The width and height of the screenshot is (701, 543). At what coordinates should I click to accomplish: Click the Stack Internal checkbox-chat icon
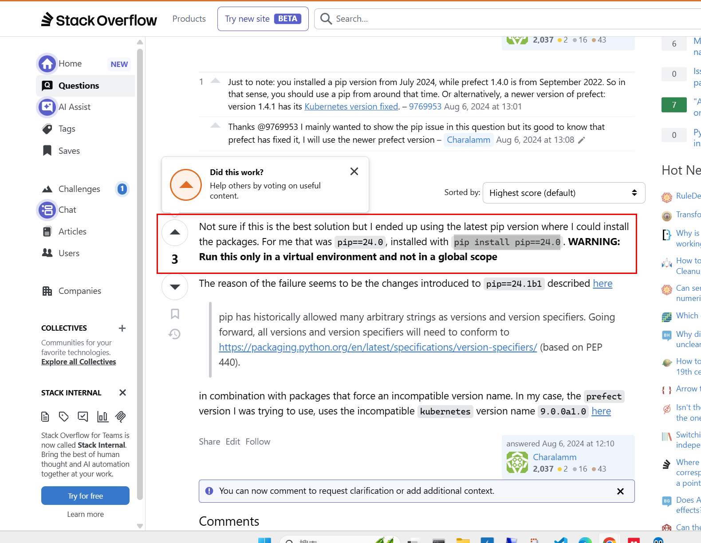coord(83,417)
